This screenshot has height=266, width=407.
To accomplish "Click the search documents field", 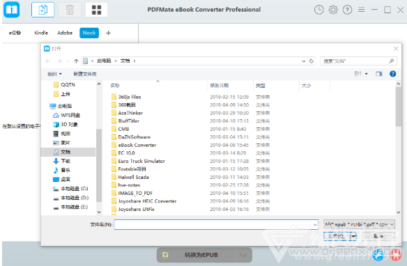I will point(358,61).
